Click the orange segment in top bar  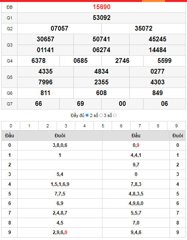click(x=154, y=1)
